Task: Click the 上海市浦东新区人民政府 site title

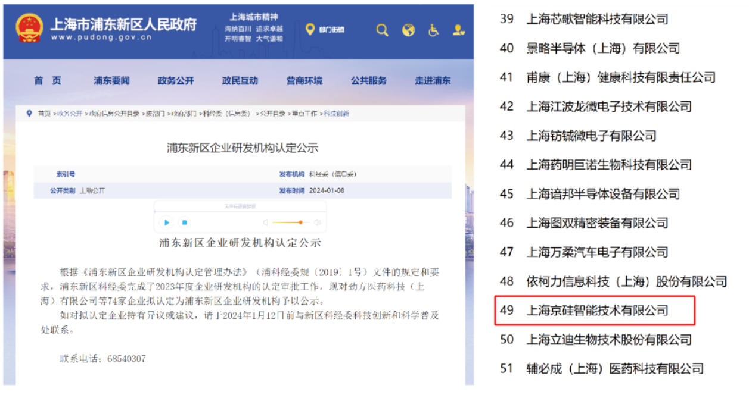Action: 123,24
